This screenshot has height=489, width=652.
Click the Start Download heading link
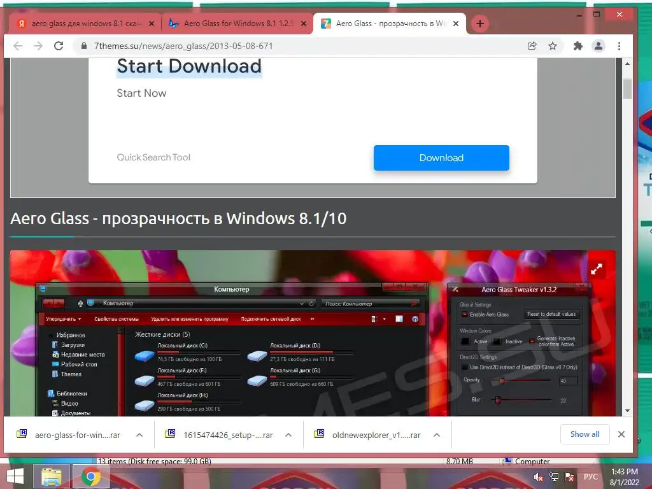coord(189,66)
